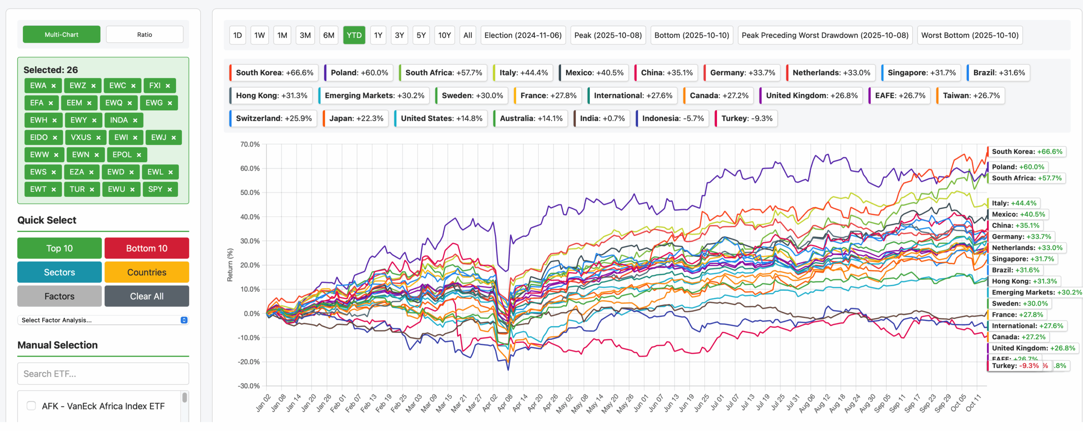This screenshot has width=1083, height=431.
Task: Switch to the Ratio tab
Action: (x=144, y=35)
